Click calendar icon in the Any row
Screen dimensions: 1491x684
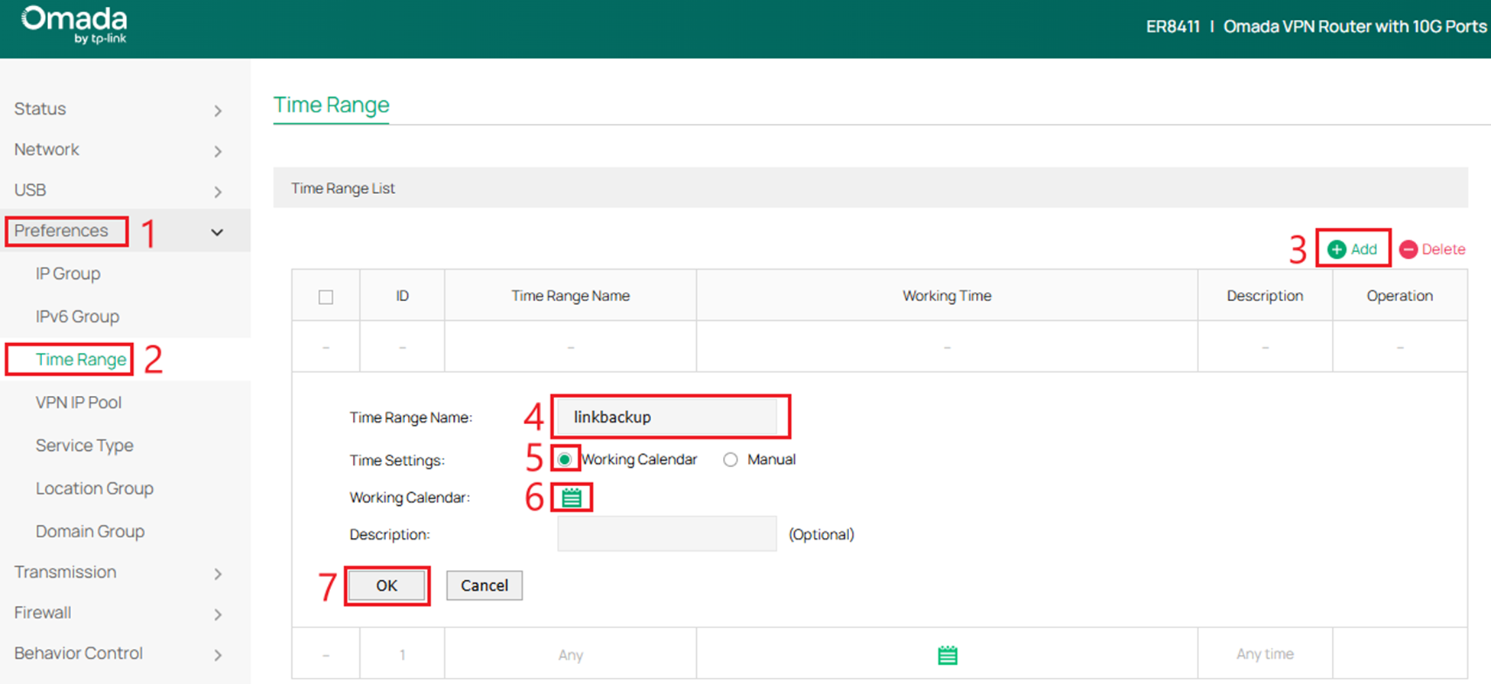(x=948, y=655)
